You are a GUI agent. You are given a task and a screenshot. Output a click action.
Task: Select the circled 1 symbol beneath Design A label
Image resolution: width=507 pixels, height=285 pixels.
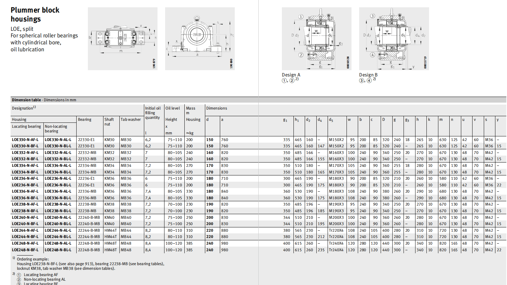tap(284, 81)
